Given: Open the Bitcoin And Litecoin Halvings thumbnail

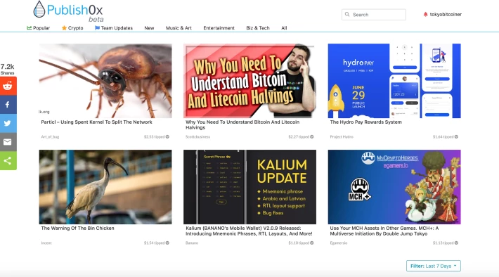Looking at the screenshot, I should pos(249,81).
